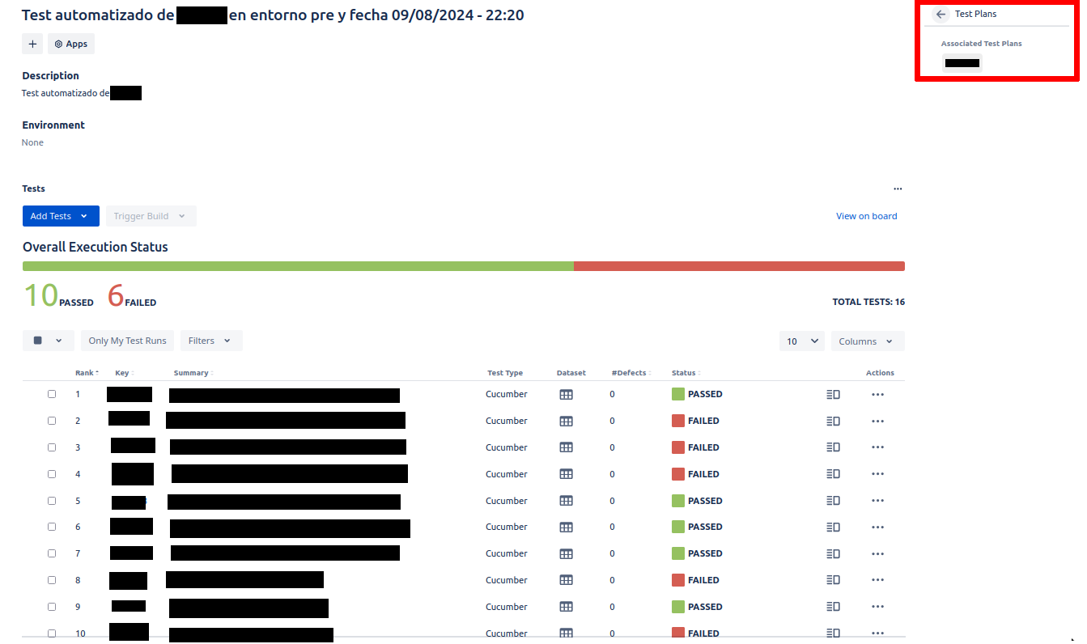The height and width of the screenshot is (644, 1087).
Task: Open execution details icon for rank 7
Action: click(833, 554)
